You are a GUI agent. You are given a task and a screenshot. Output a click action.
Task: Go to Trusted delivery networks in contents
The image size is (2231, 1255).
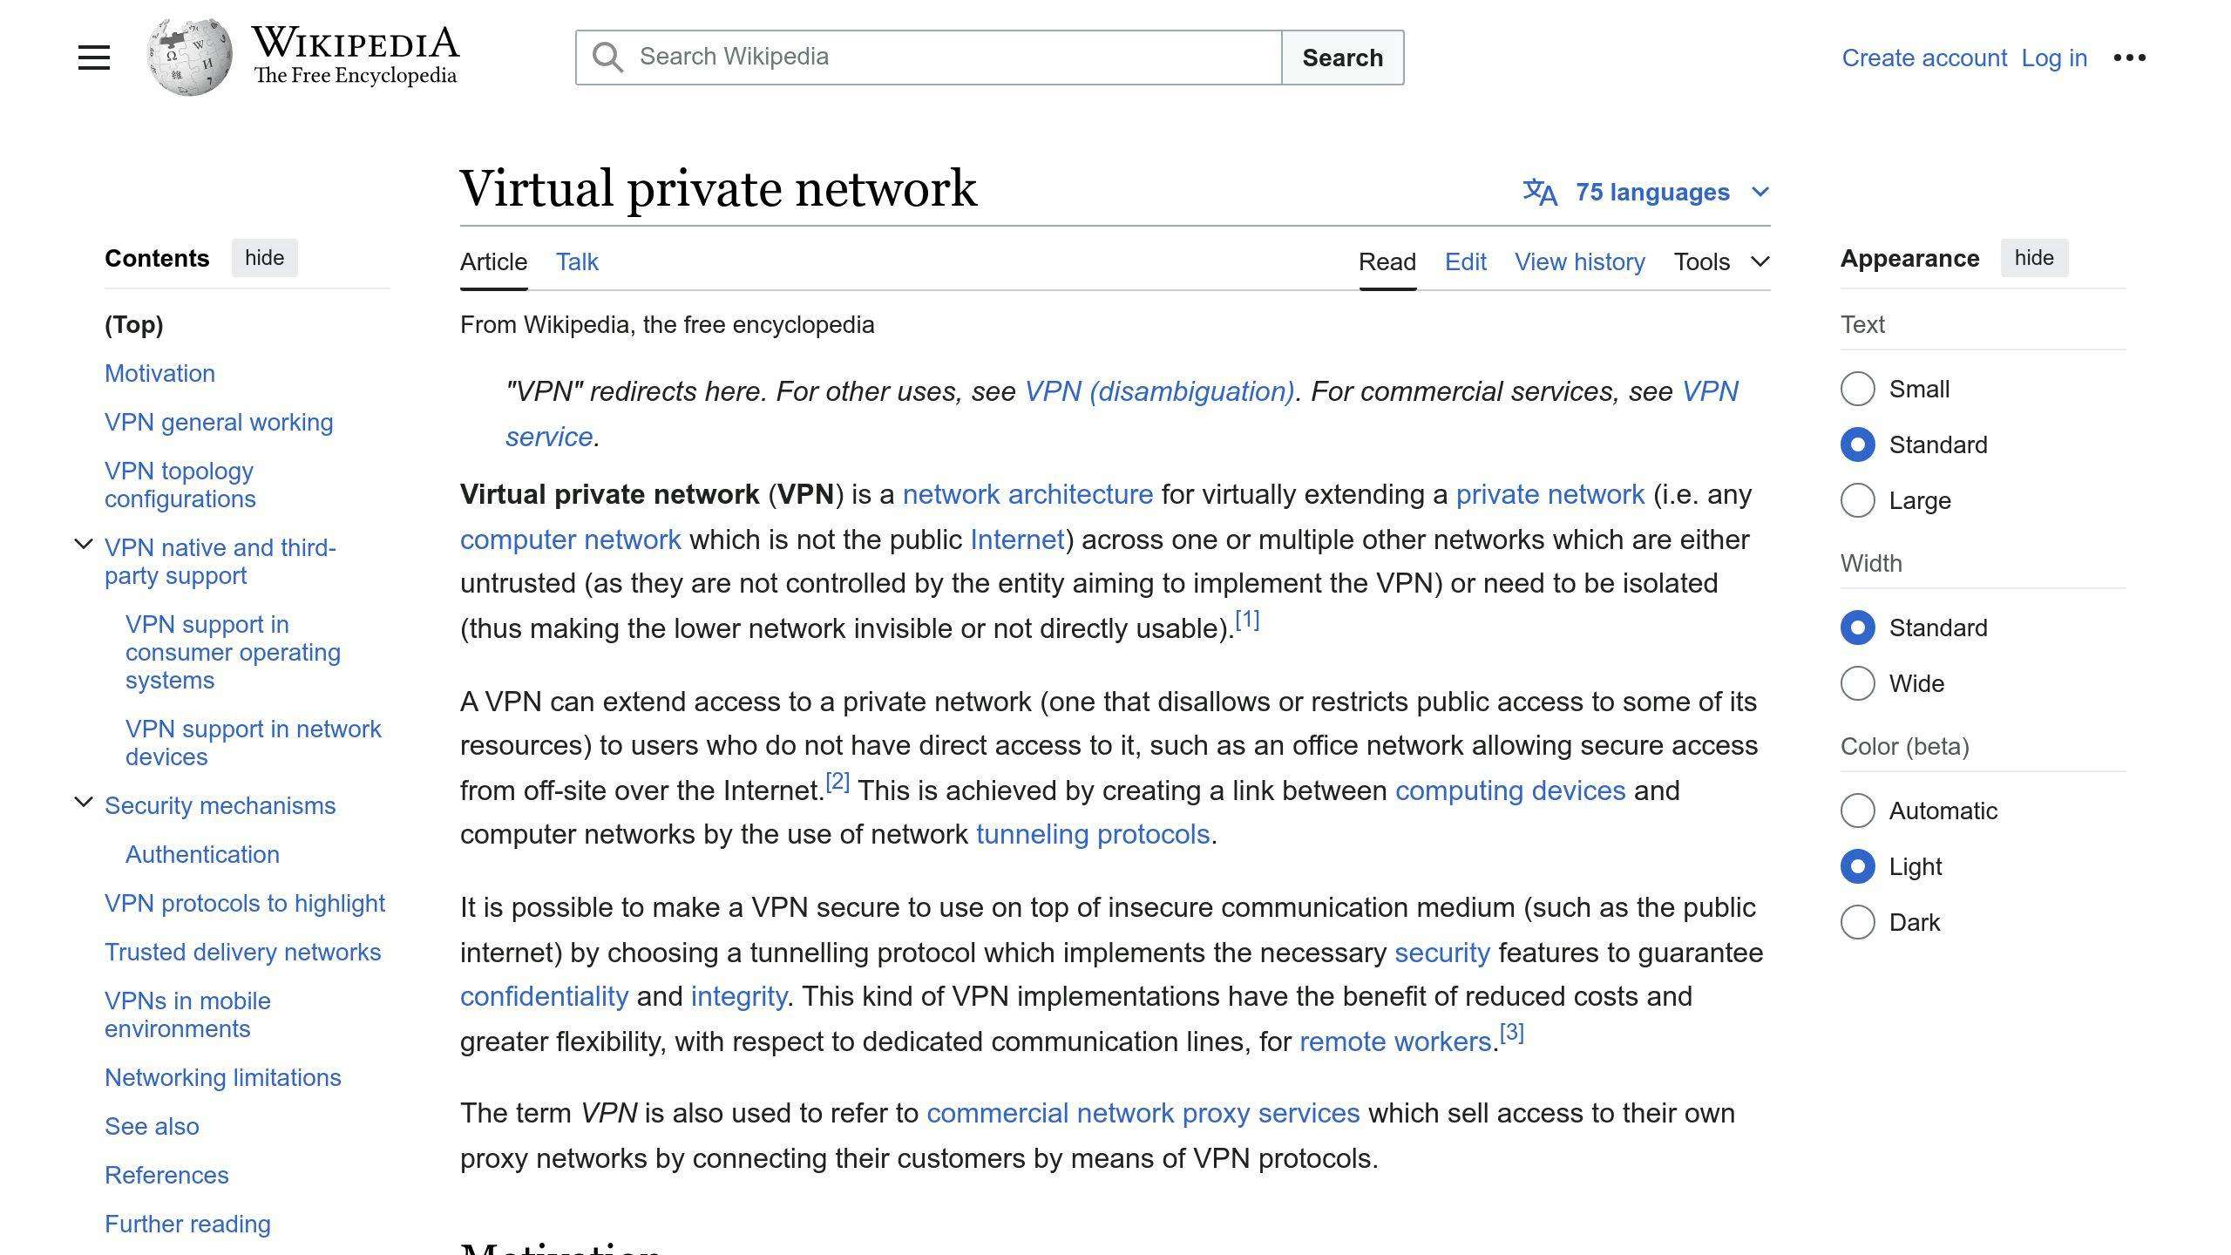click(x=243, y=952)
